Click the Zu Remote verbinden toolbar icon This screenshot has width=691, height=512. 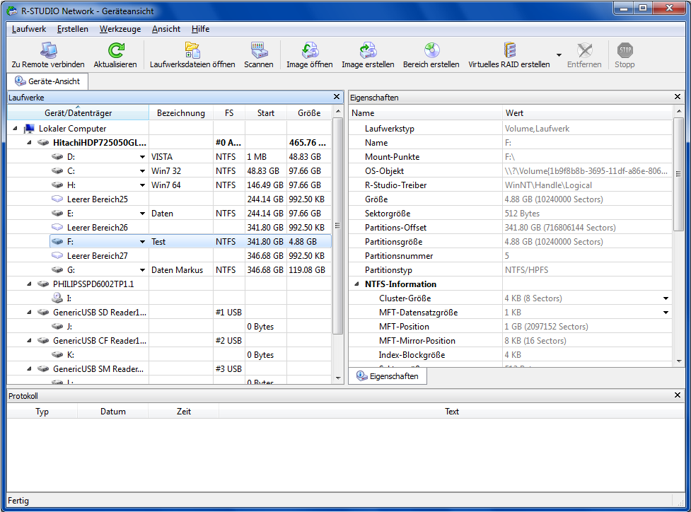coord(47,50)
